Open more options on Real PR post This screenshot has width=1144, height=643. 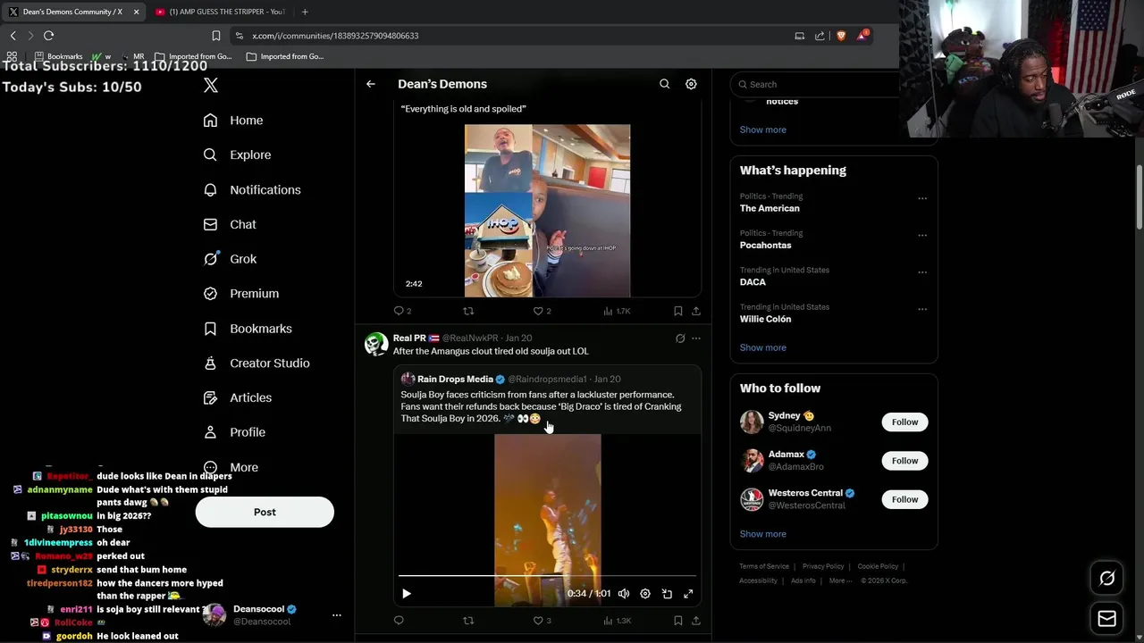696,338
